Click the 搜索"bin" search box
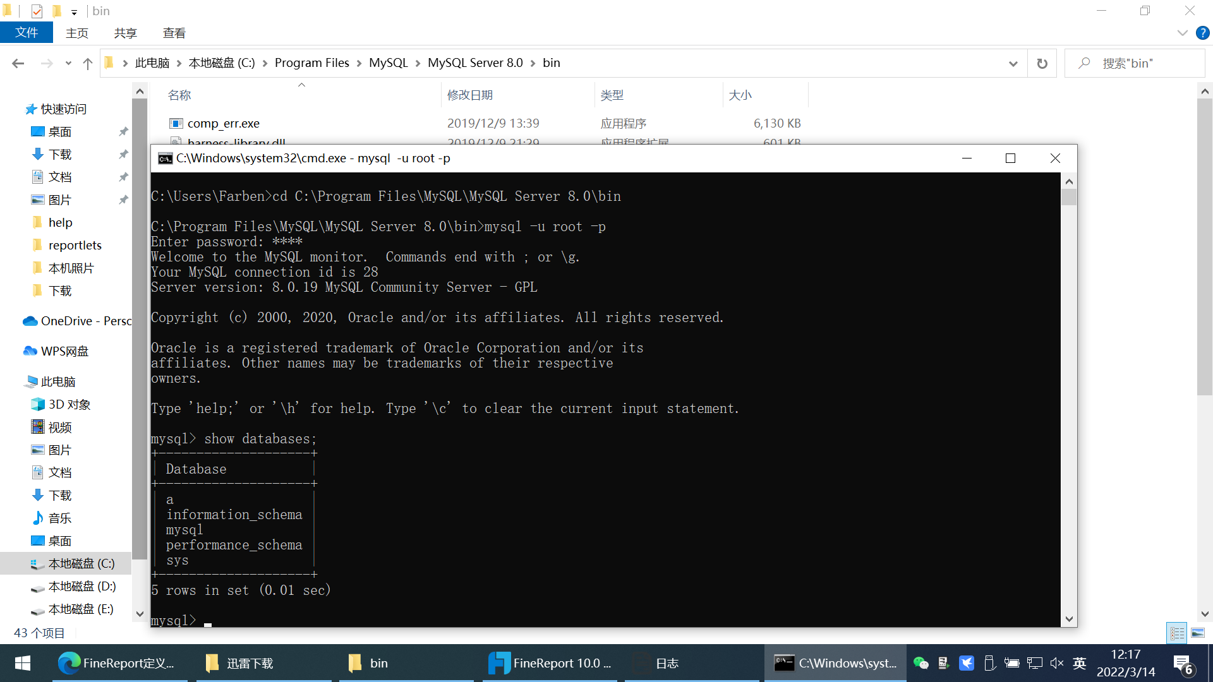 (1135, 63)
